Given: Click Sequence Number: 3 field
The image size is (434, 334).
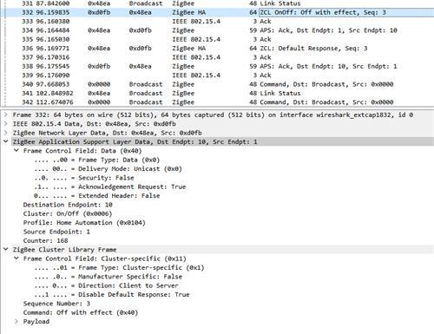Looking at the screenshot, I should coord(56,304).
